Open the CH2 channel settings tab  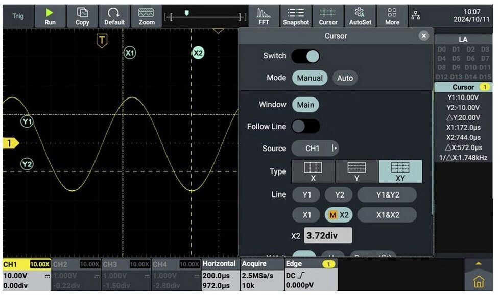pos(77,275)
